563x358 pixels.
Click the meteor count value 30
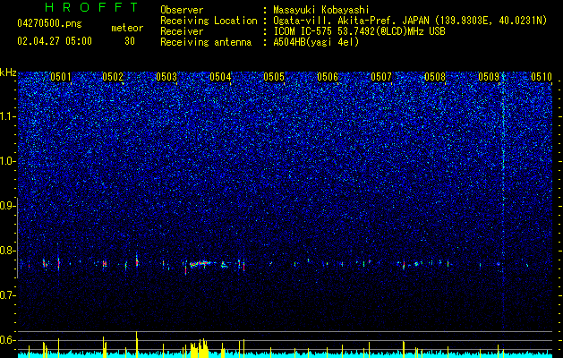[130, 41]
